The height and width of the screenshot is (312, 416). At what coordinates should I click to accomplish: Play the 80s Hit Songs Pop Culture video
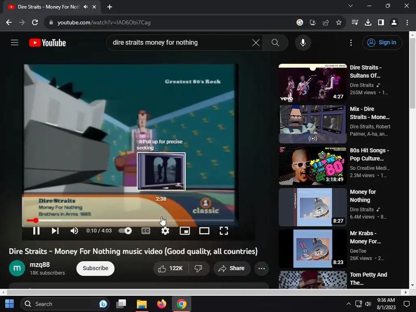[313, 166]
